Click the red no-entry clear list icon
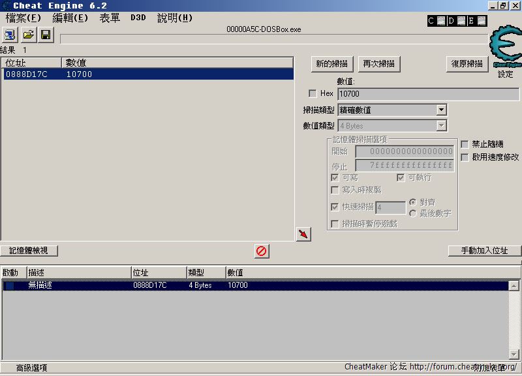Screen dimensions: 522x376 pos(262,251)
